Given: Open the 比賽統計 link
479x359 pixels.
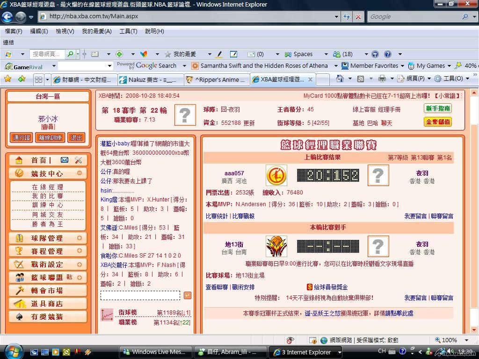Looking at the screenshot, I should [217, 216].
